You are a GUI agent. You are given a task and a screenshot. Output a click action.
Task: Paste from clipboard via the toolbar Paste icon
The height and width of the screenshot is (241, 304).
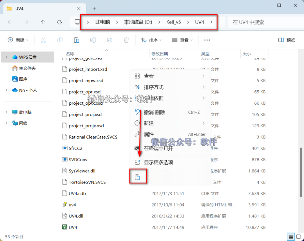pyautogui.click(x=77, y=40)
